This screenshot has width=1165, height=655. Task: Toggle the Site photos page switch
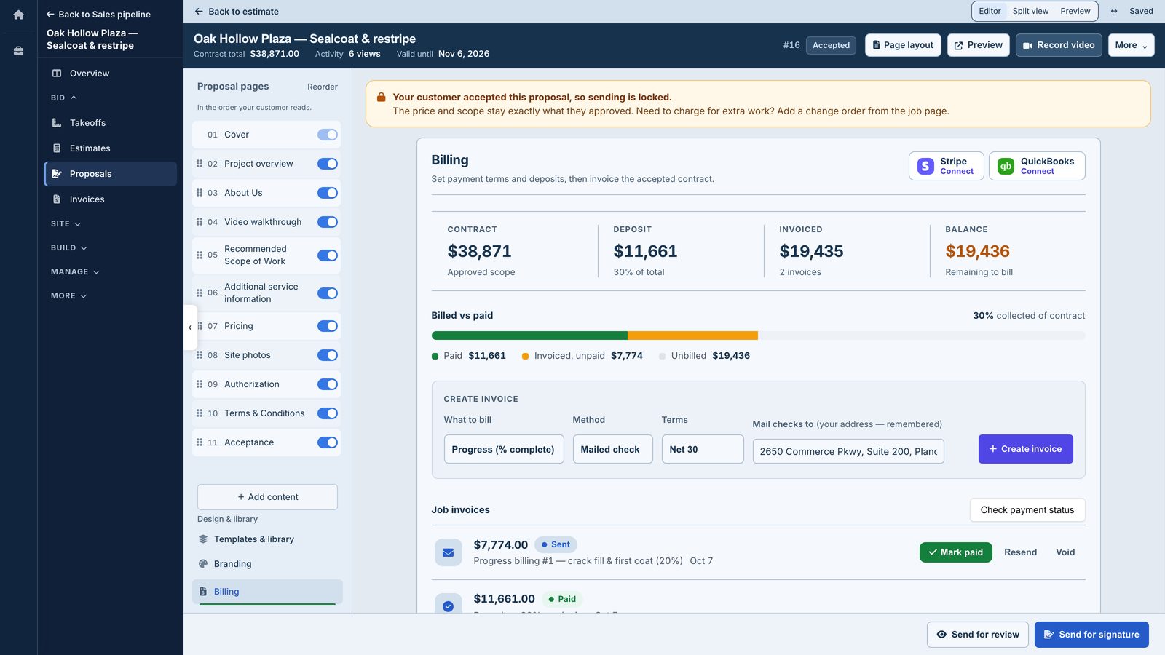pos(328,355)
